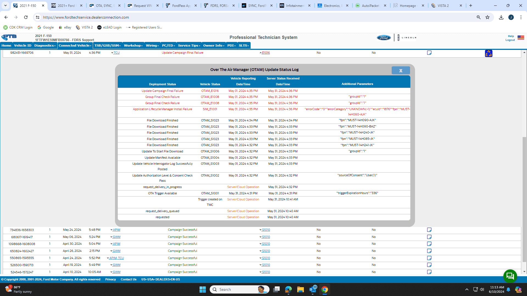527x296 pixels.
Task: Click the blue recycle icon in the first row
Action: [488, 53]
